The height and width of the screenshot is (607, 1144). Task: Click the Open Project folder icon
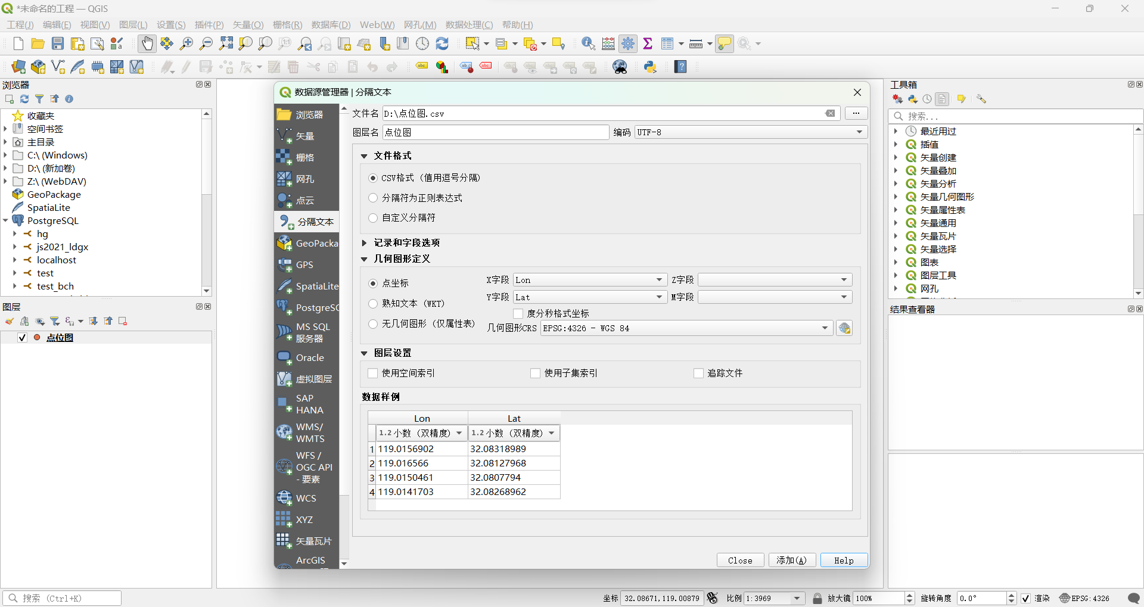pyautogui.click(x=38, y=43)
